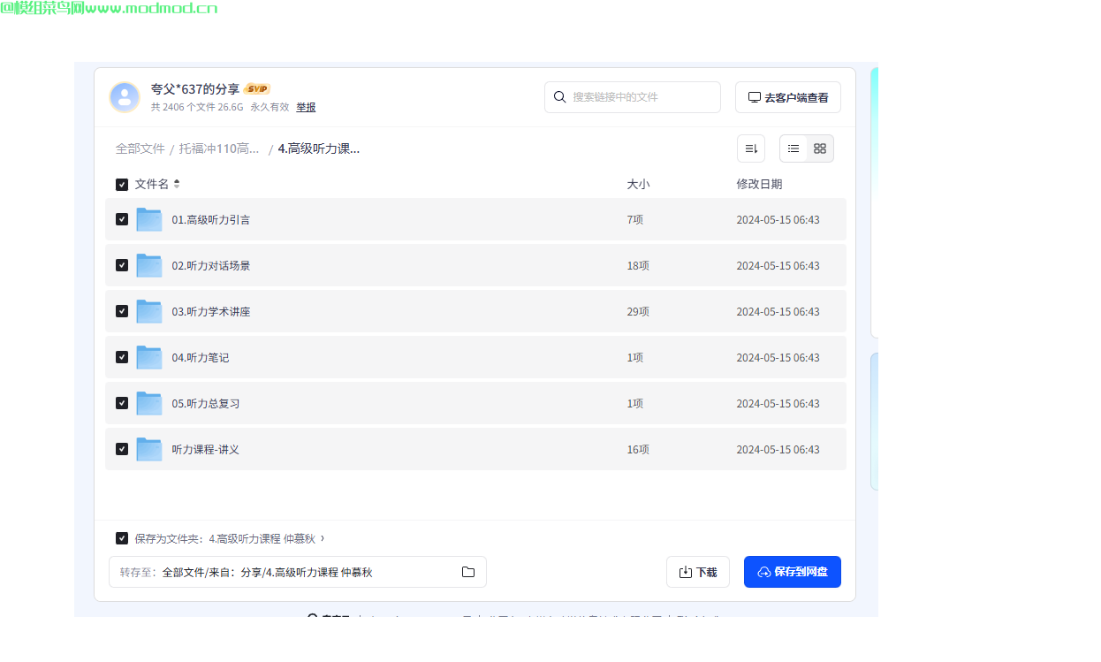
Task: Click the 下载 button
Action: (698, 572)
